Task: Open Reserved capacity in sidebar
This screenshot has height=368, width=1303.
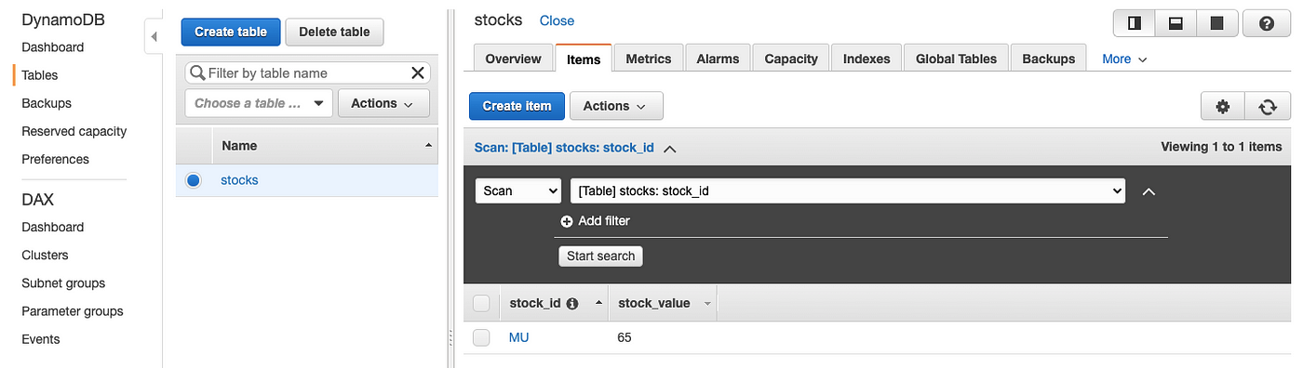Action: (74, 132)
